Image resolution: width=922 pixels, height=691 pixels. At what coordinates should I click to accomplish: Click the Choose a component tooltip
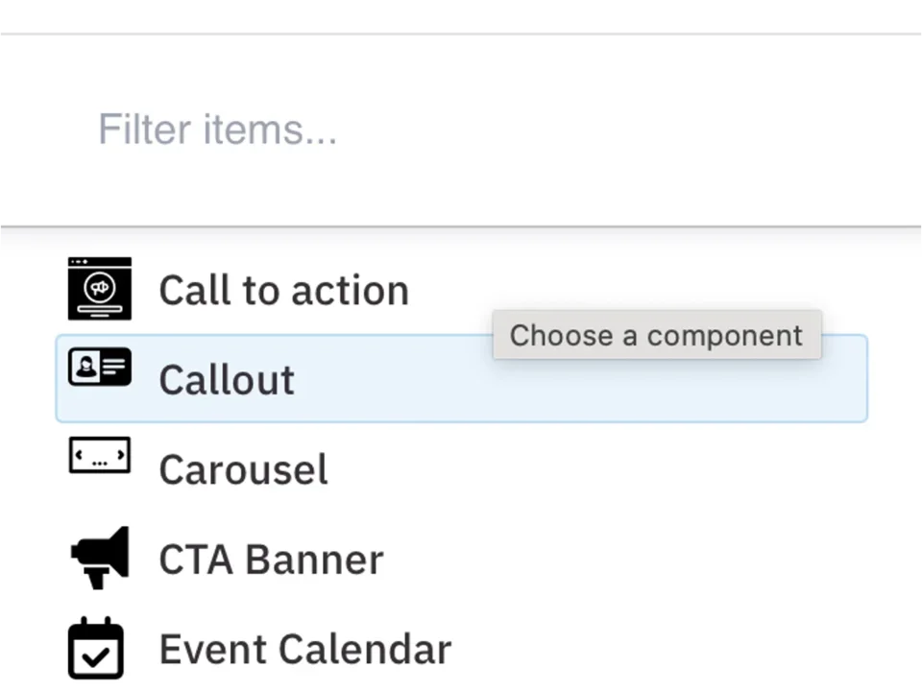656,335
